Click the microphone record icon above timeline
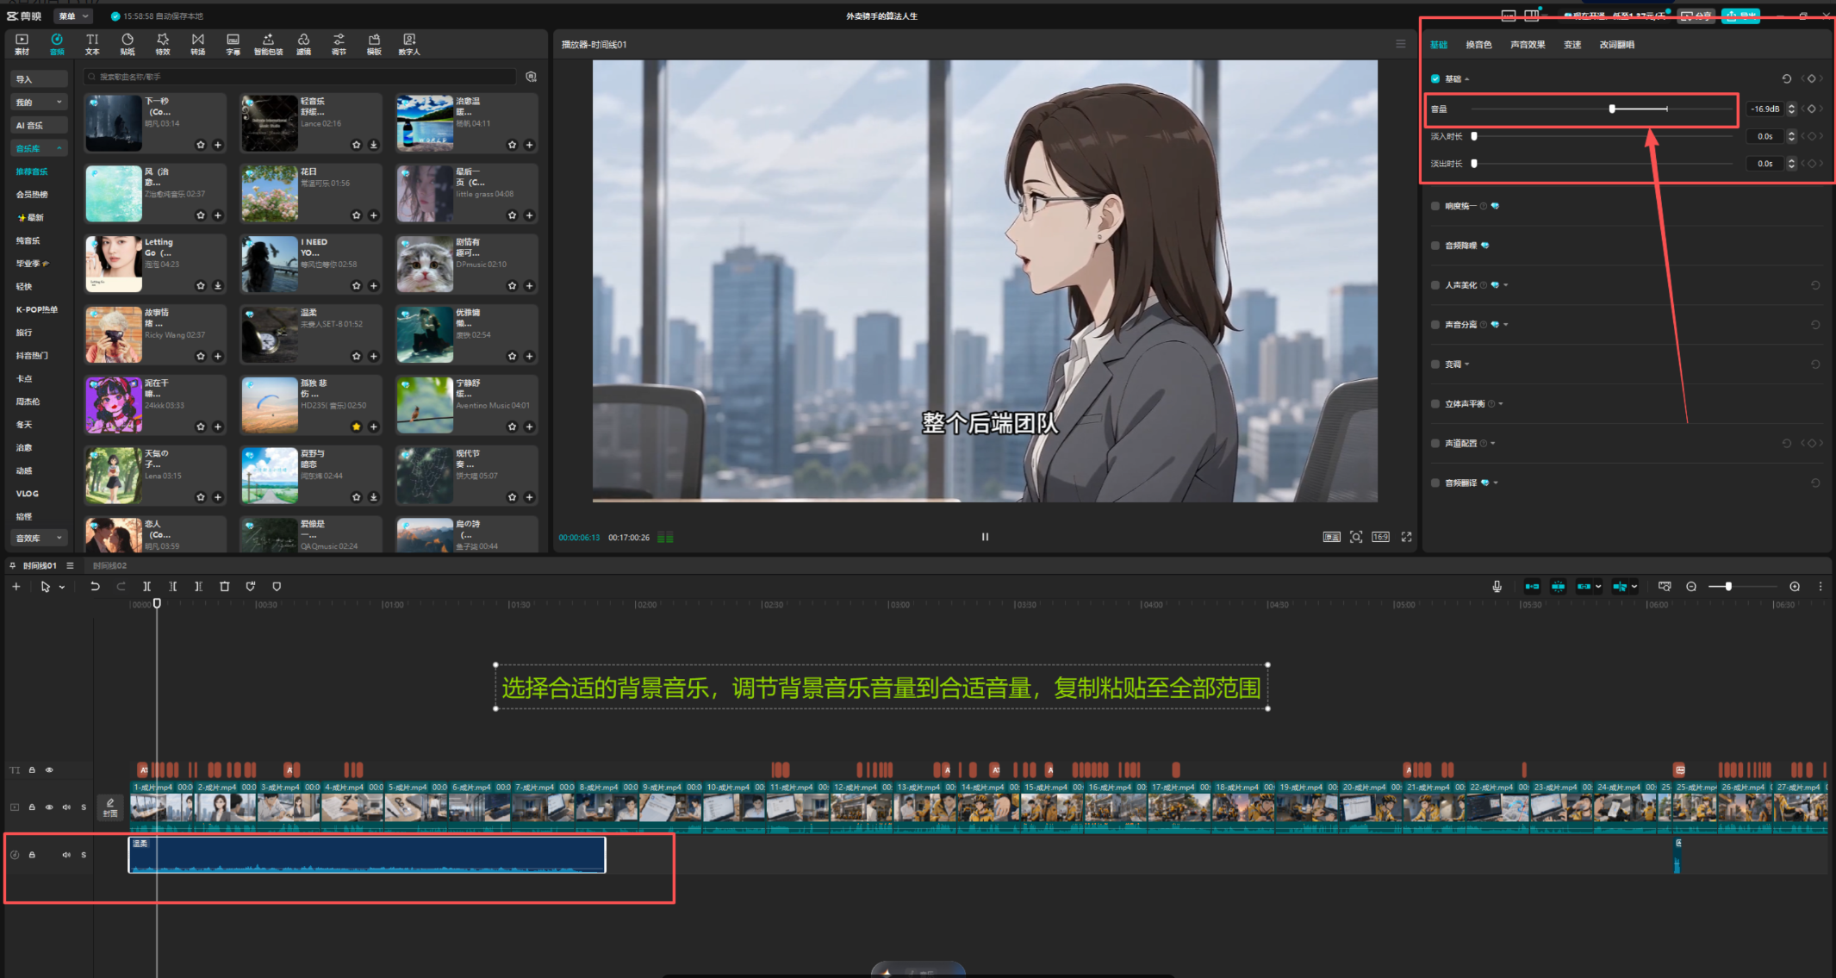1836x978 pixels. pyautogui.click(x=1497, y=586)
